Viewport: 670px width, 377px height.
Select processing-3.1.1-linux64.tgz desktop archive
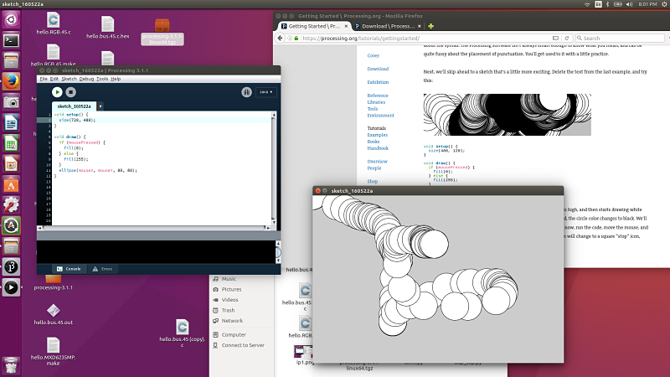coord(162,32)
